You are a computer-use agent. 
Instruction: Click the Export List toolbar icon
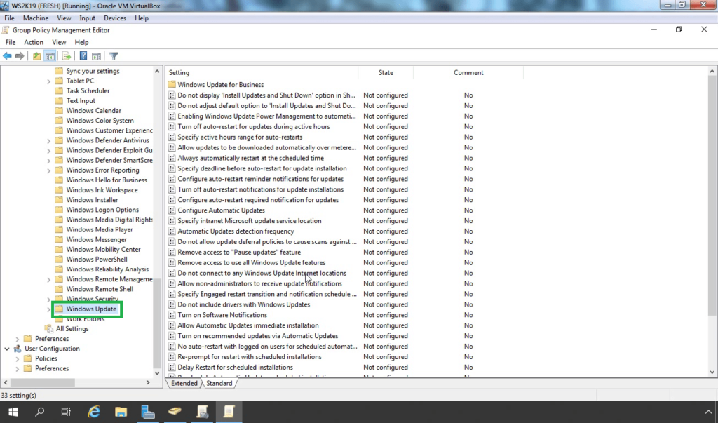[x=67, y=56]
